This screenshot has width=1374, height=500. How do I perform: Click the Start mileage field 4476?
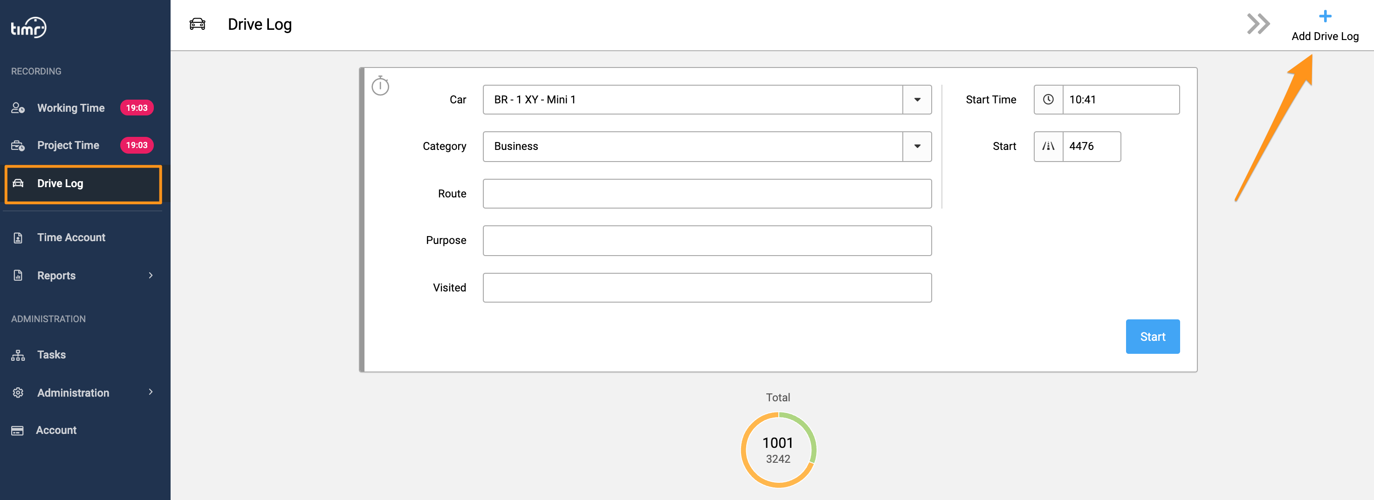click(1091, 147)
